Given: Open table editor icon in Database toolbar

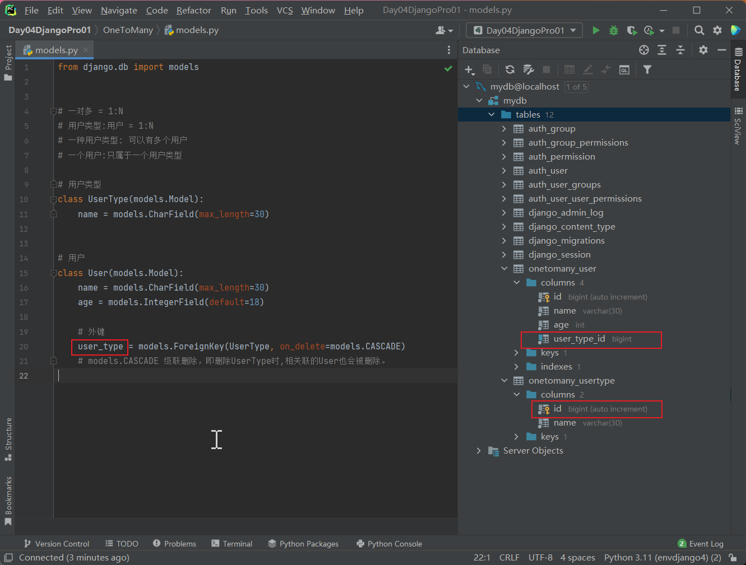Looking at the screenshot, I should [x=569, y=69].
